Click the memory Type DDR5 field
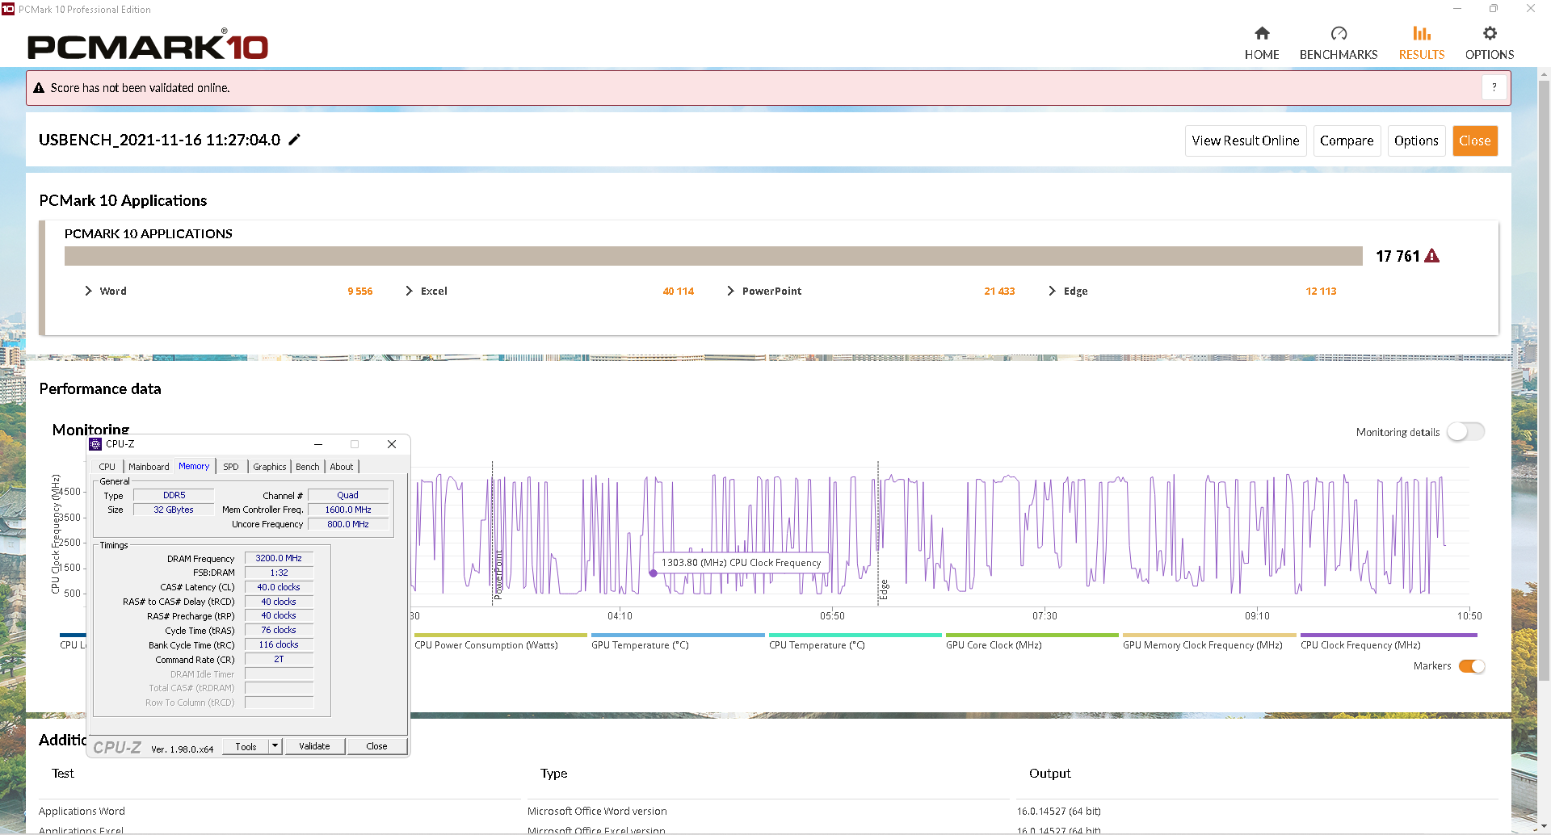1551x835 pixels. point(174,495)
